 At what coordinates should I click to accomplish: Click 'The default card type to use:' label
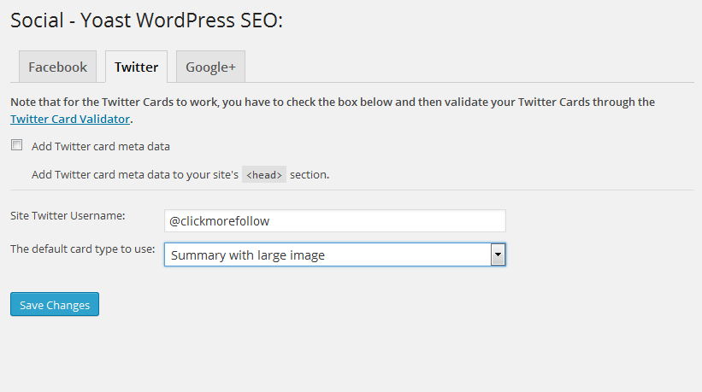pos(82,249)
